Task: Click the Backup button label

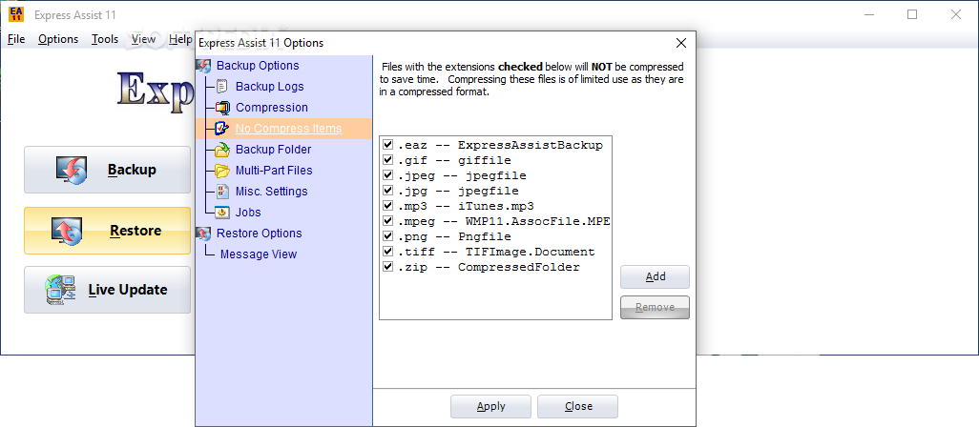Action: click(x=132, y=171)
